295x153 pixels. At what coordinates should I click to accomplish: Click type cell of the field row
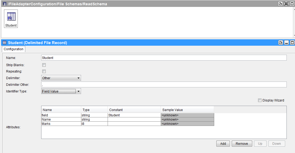point(94,115)
